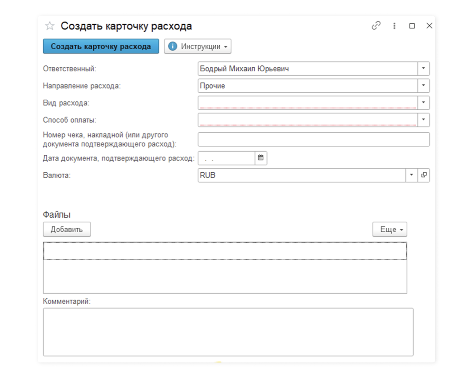Screen dimensions: 473x378
Task: Close the Создать карточку расхода form
Action: 429,26
